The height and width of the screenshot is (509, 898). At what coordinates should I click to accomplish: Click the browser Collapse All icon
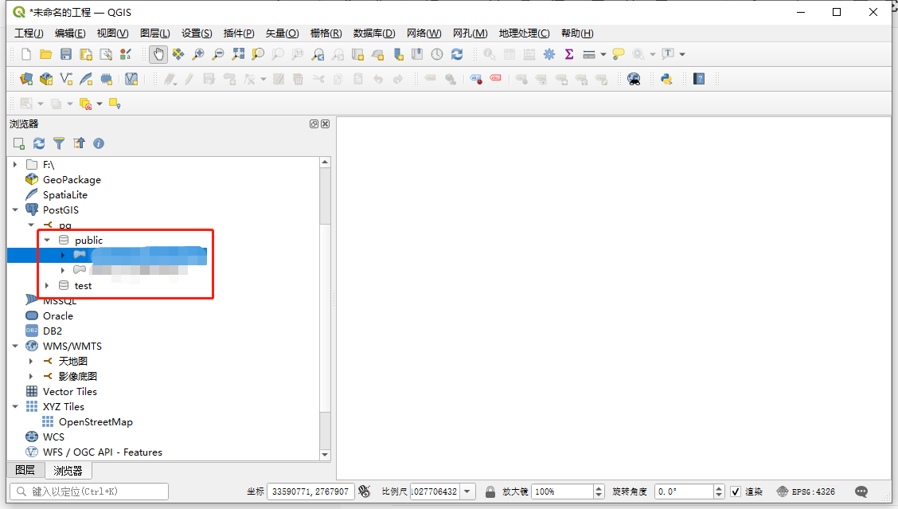[79, 143]
